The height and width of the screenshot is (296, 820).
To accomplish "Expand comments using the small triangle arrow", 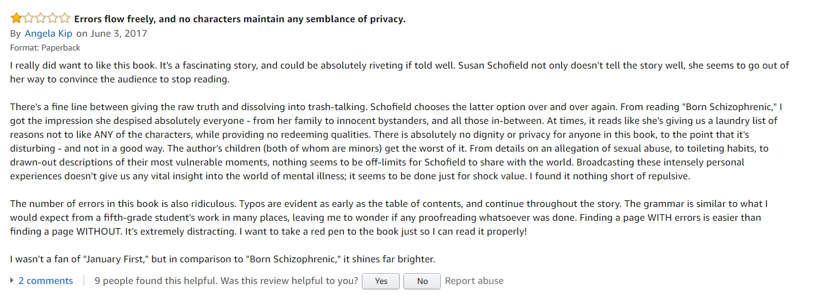I will click(13, 281).
